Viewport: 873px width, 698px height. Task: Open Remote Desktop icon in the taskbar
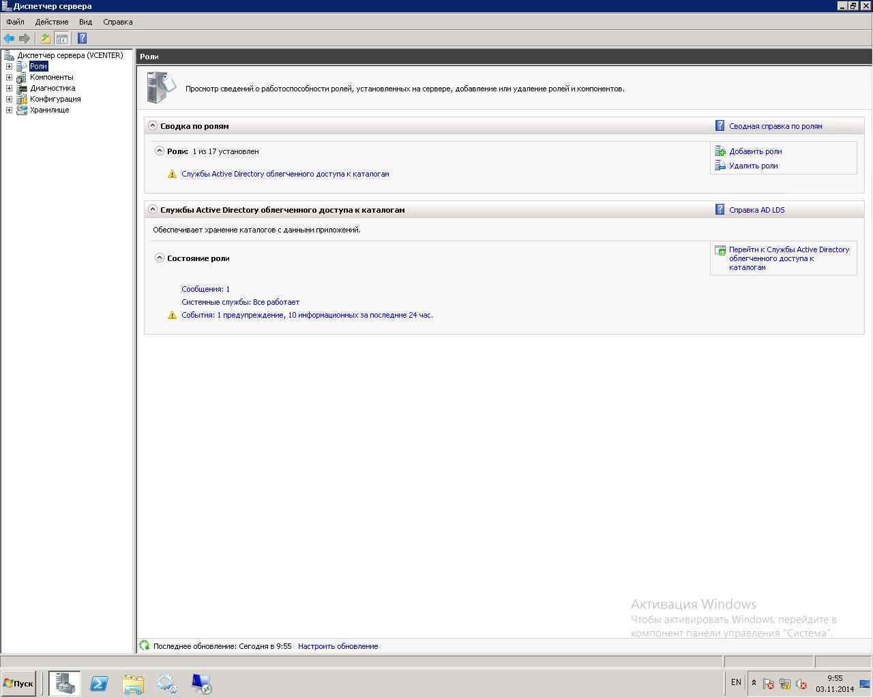(201, 684)
